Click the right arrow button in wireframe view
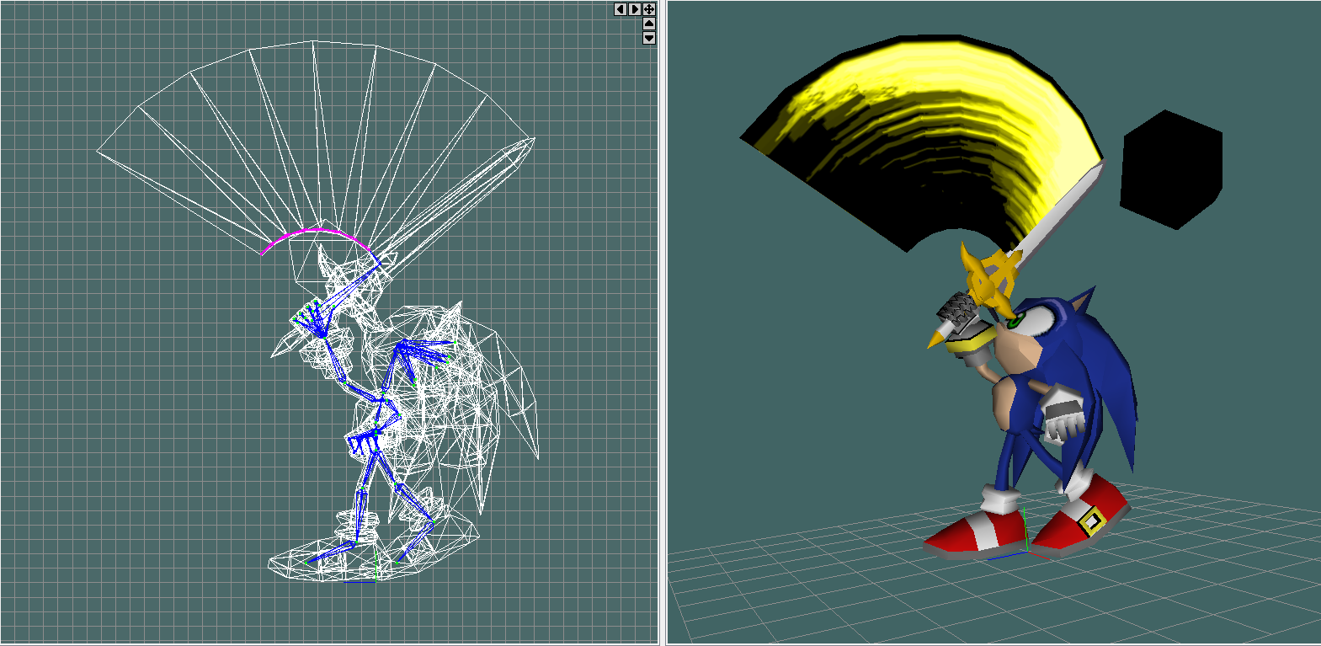 pos(634,9)
